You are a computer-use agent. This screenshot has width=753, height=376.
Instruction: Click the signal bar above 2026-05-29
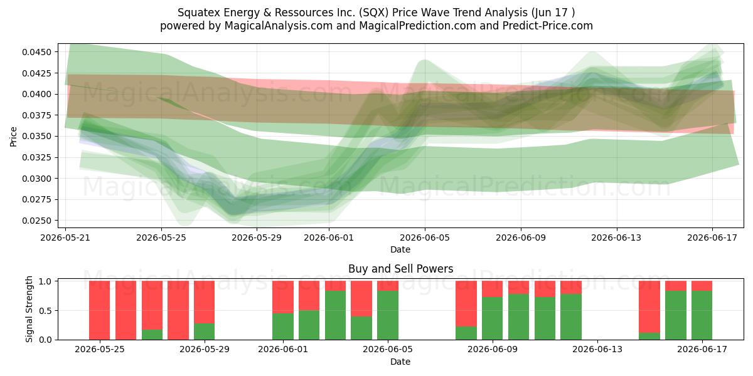pos(205,310)
